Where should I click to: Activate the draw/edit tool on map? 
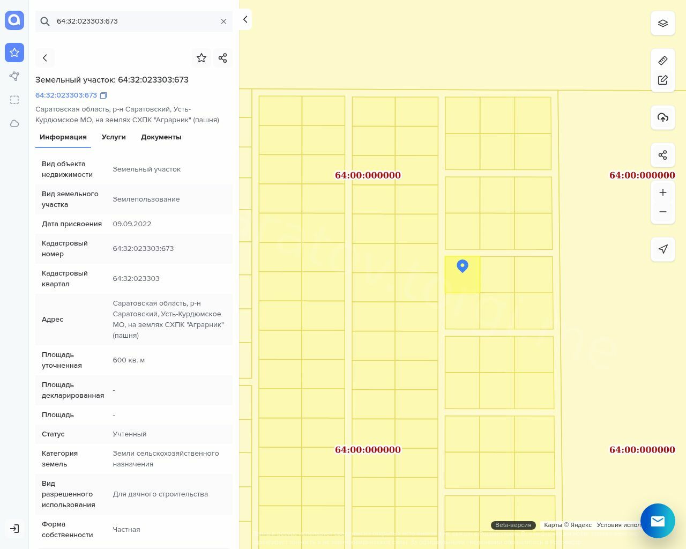[662, 80]
